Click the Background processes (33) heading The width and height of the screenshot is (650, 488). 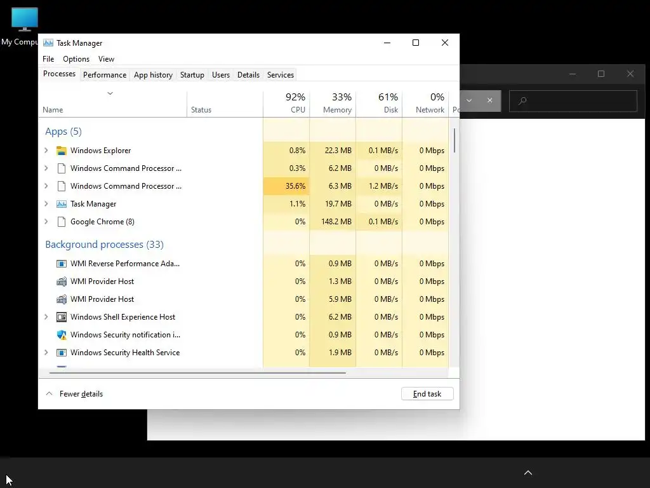coord(105,245)
